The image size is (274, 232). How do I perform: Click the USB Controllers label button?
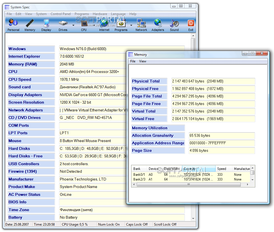(31, 164)
